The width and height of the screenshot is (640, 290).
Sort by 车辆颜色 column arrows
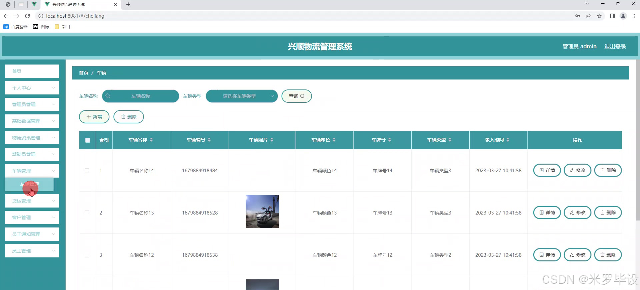click(x=334, y=140)
